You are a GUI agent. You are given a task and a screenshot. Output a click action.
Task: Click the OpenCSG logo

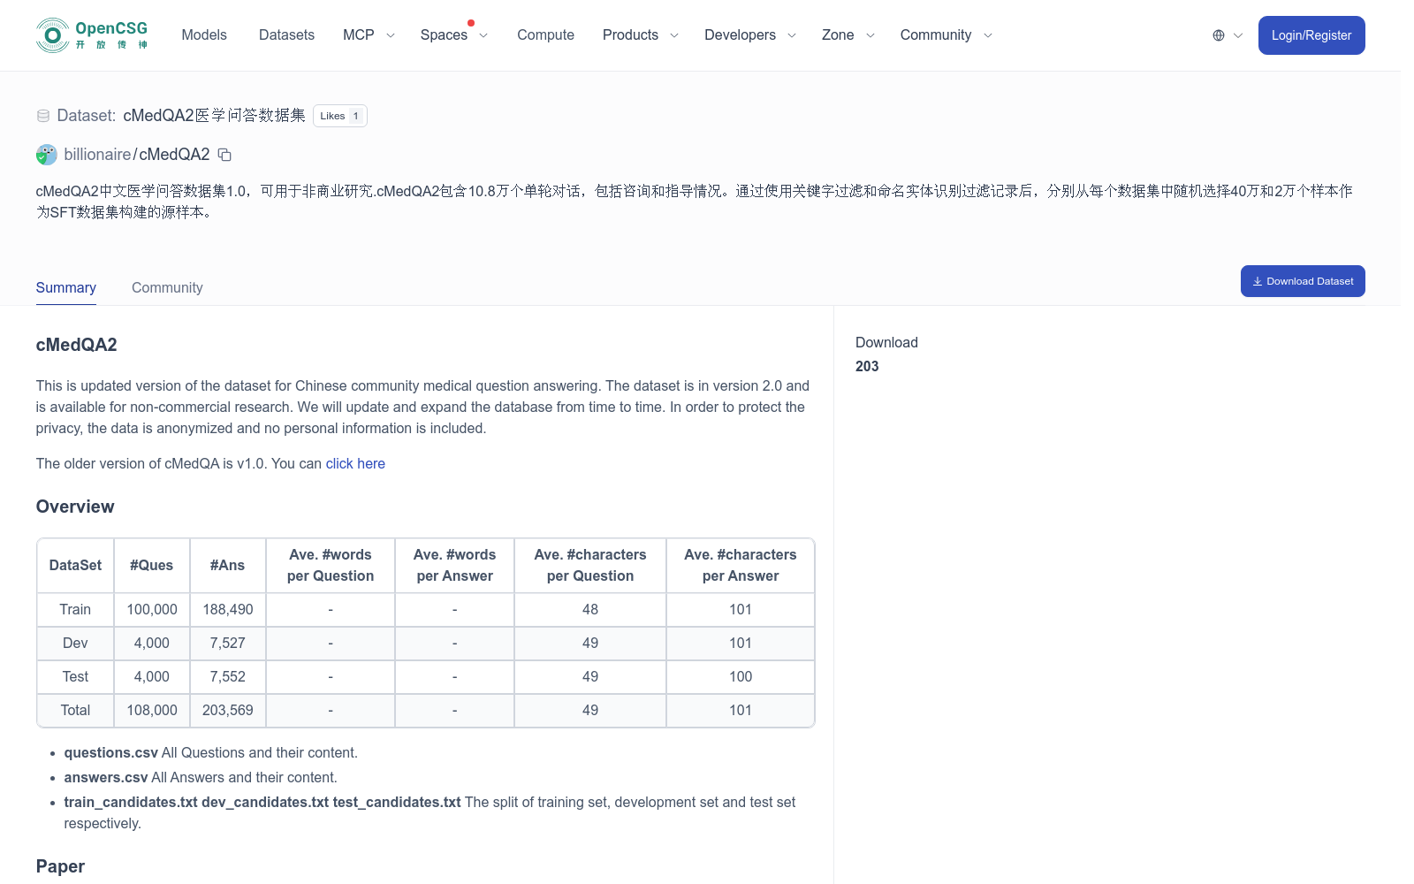92,35
